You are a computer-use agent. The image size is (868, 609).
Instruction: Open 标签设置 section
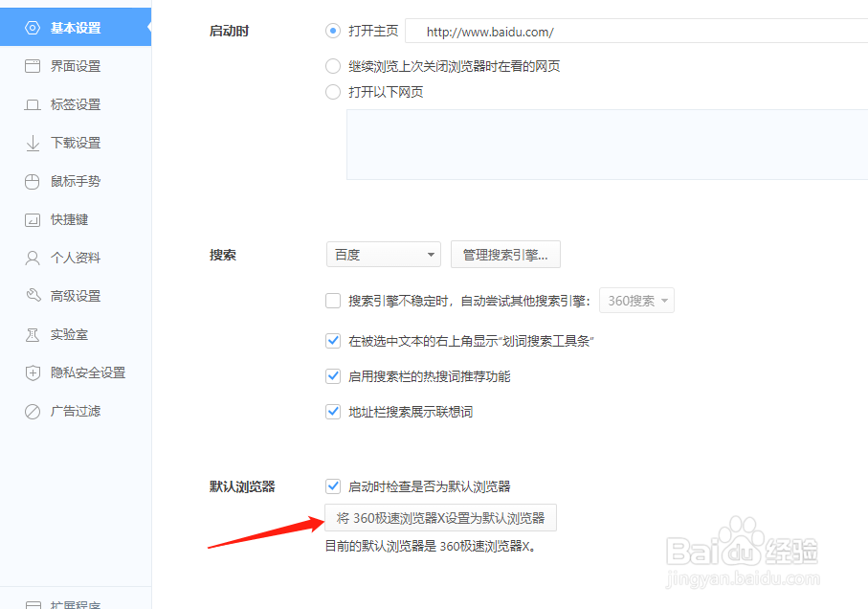[x=76, y=104]
